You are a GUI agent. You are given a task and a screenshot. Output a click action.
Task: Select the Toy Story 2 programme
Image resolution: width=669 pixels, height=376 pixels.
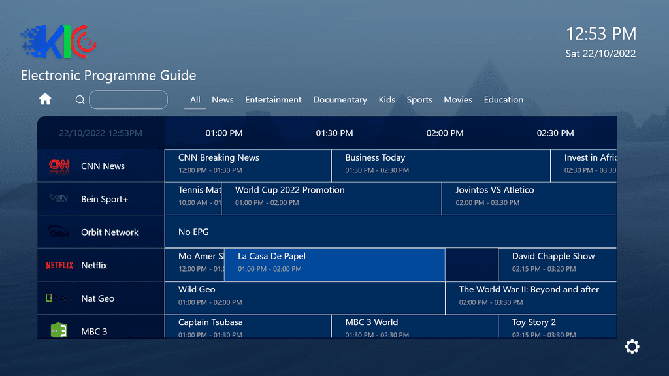[558, 327]
